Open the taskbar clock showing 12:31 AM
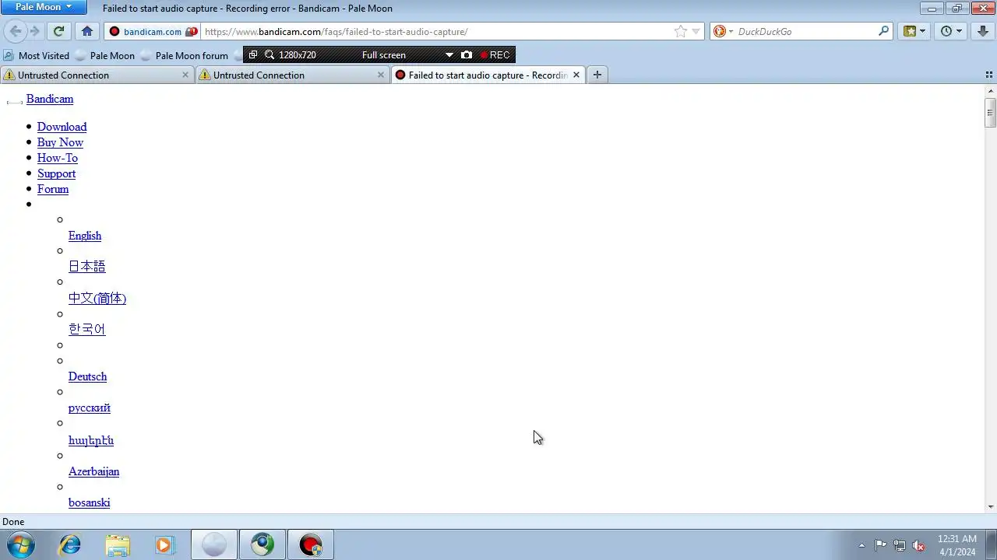997x560 pixels. (x=956, y=545)
